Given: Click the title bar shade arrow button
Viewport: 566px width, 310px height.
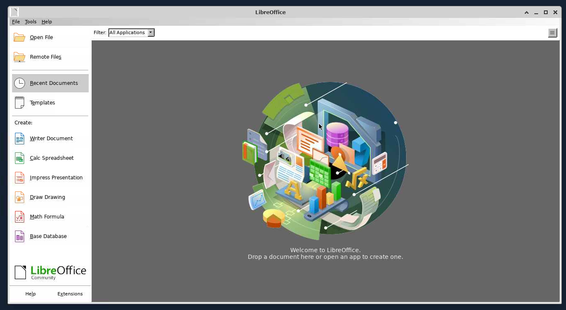Looking at the screenshot, I should coord(527,12).
